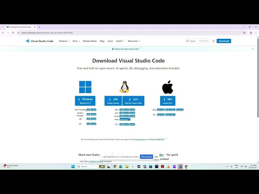The image size is (259, 194).
Task: Open the Snap Store link
Action: click(125, 120)
